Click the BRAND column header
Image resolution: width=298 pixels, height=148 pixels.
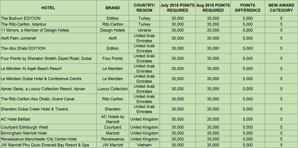click(x=112, y=8)
